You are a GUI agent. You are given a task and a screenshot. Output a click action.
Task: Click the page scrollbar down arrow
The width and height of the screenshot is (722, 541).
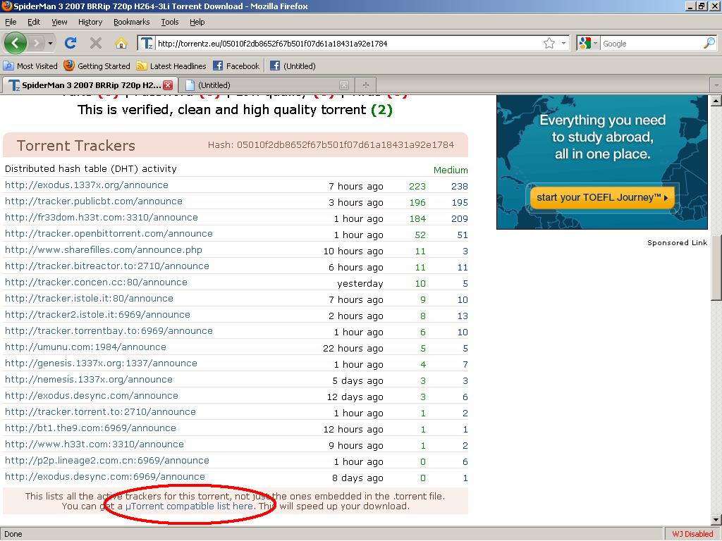pos(716,520)
